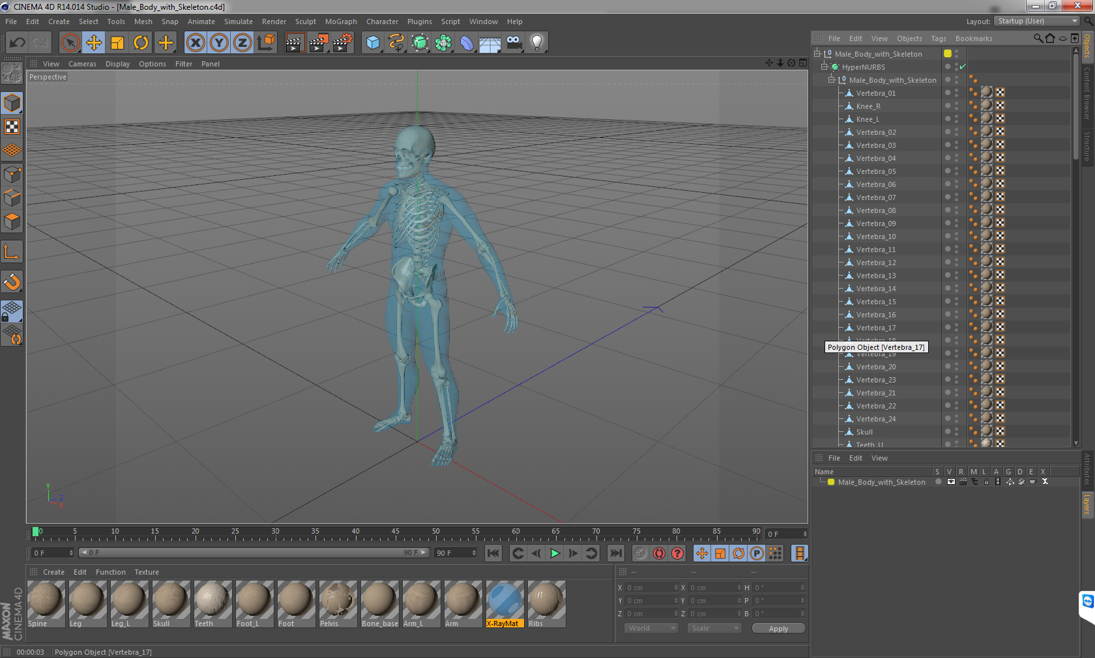Screen dimensions: 1095x658
Task: Render the active view
Action: pos(294,43)
